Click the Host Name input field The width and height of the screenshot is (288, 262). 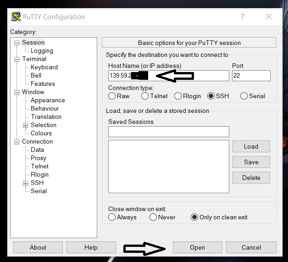(x=169, y=76)
